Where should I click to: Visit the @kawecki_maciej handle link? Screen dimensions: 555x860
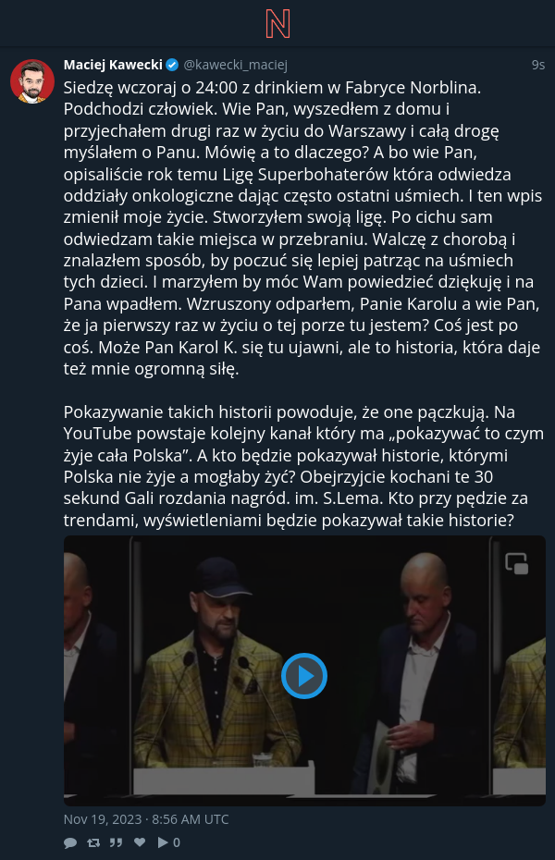tap(235, 65)
